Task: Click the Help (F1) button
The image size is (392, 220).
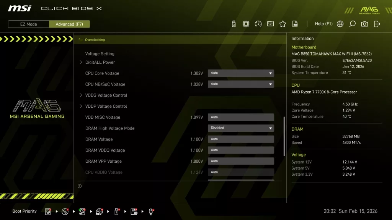Action: point(323,24)
